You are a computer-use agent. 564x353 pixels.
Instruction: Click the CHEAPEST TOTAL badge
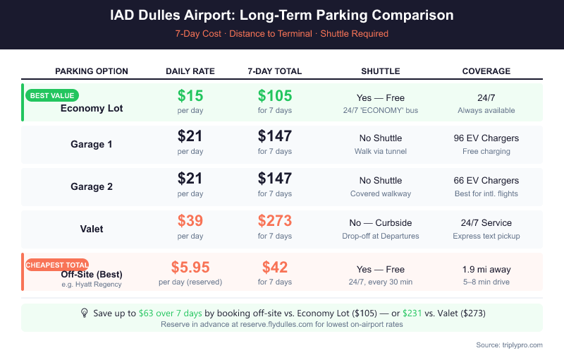click(x=57, y=265)
